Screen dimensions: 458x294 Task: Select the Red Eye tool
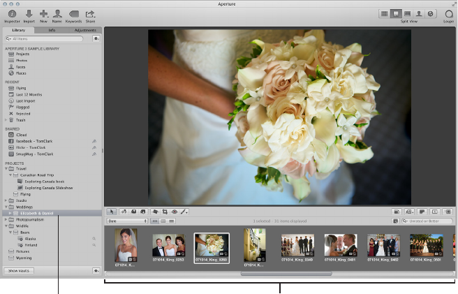pyautogui.click(x=175, y=211)
